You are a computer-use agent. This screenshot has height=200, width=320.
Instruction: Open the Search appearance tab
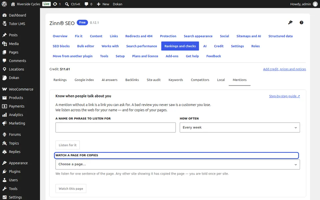pos(198,36)
